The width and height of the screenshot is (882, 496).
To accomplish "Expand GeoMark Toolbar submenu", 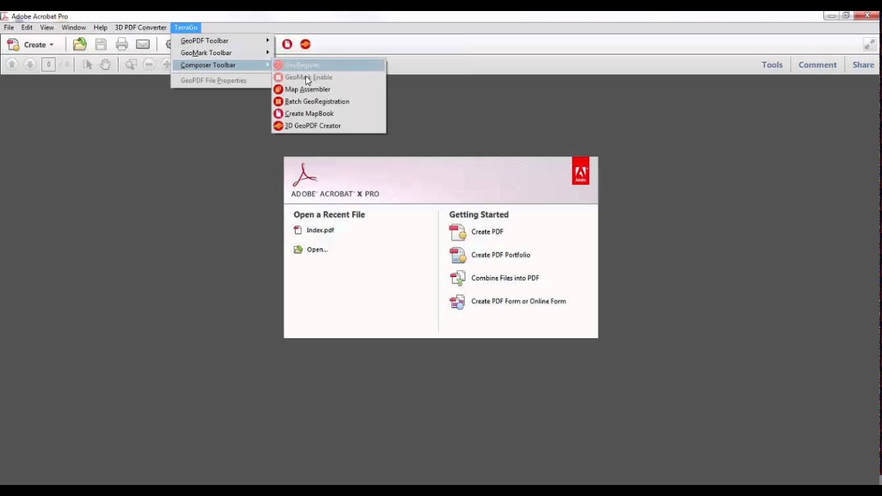I will point(222,53).
